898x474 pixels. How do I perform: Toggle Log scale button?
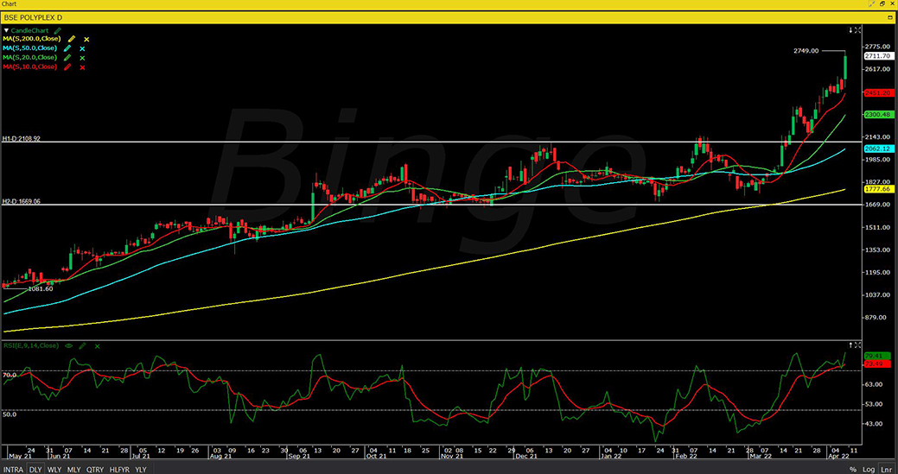point(869,470)
